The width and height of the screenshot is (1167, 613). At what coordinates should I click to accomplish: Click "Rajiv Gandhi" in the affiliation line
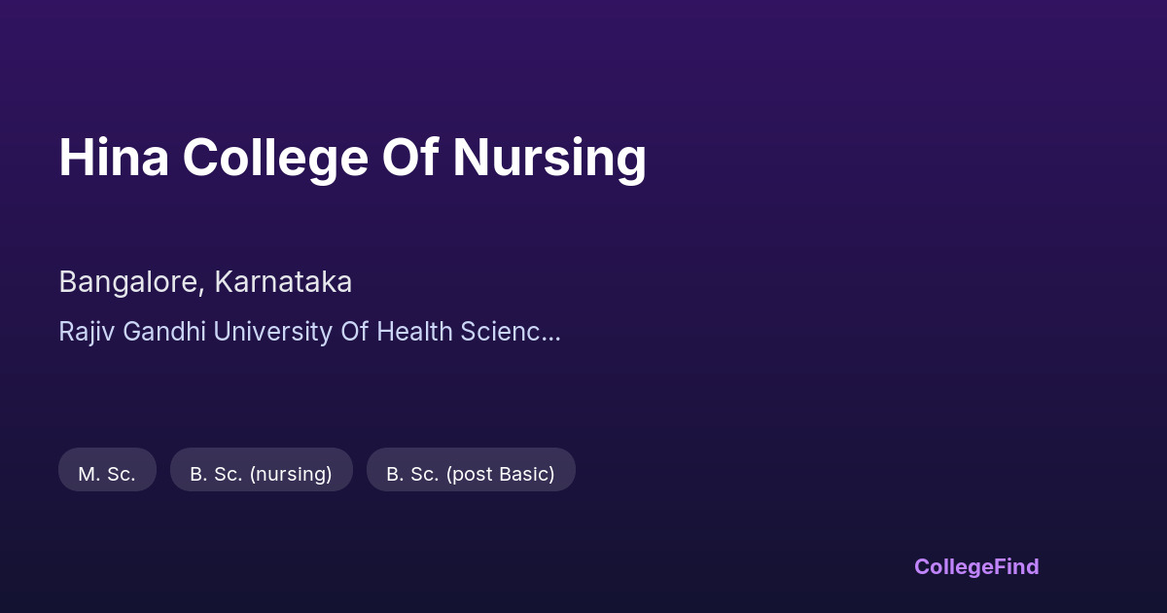coord(132,332)
